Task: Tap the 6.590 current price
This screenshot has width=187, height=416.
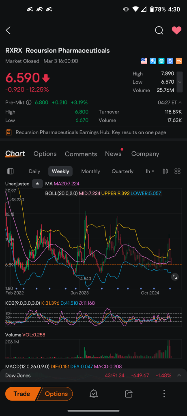Action: coord(23,78)
